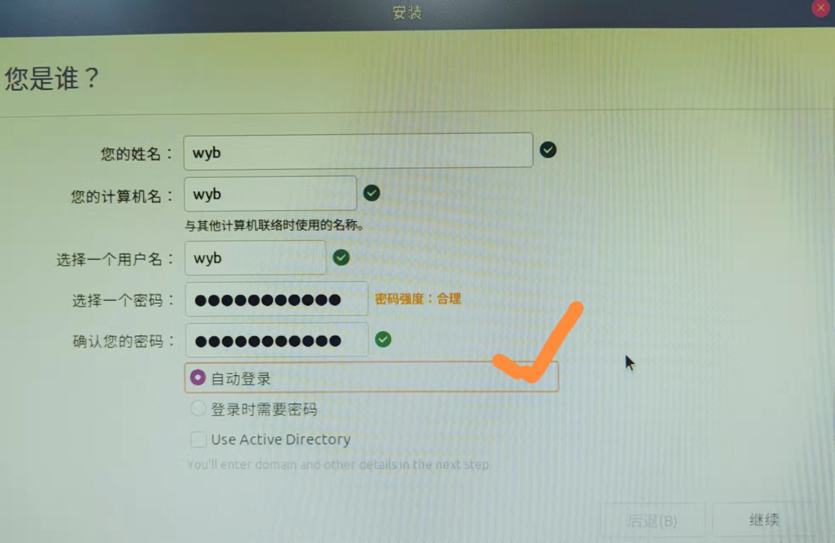Click the 后退(B) button
Screen dimensions: 835x543
[653, 520]
